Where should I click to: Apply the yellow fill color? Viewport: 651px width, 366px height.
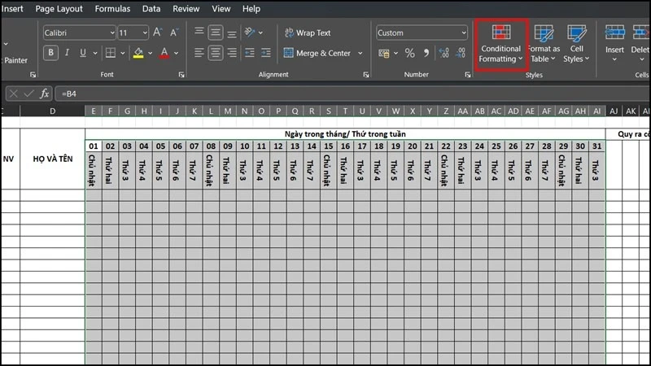[x=138, y=53]
